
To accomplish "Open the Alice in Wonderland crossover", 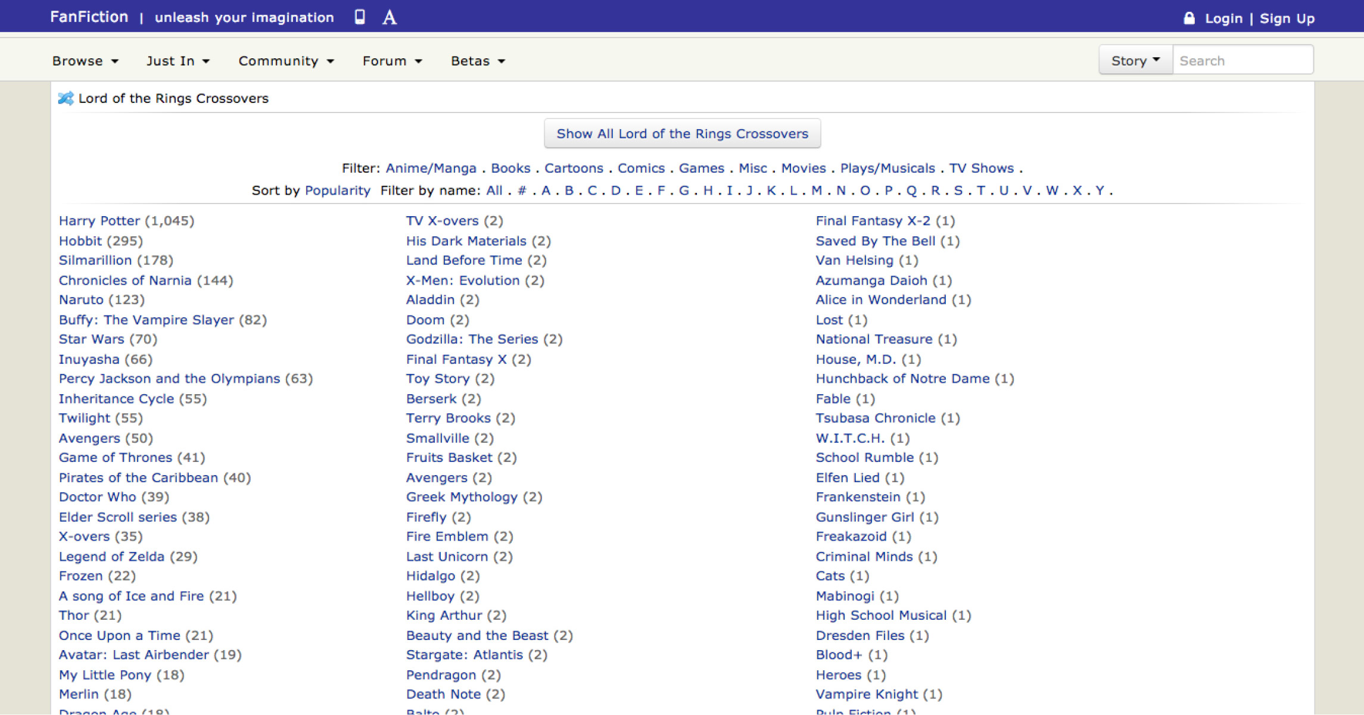I will pos(880,299).
